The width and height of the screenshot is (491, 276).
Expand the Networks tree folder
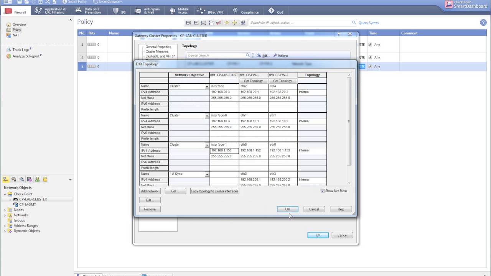tap(5, 215)
